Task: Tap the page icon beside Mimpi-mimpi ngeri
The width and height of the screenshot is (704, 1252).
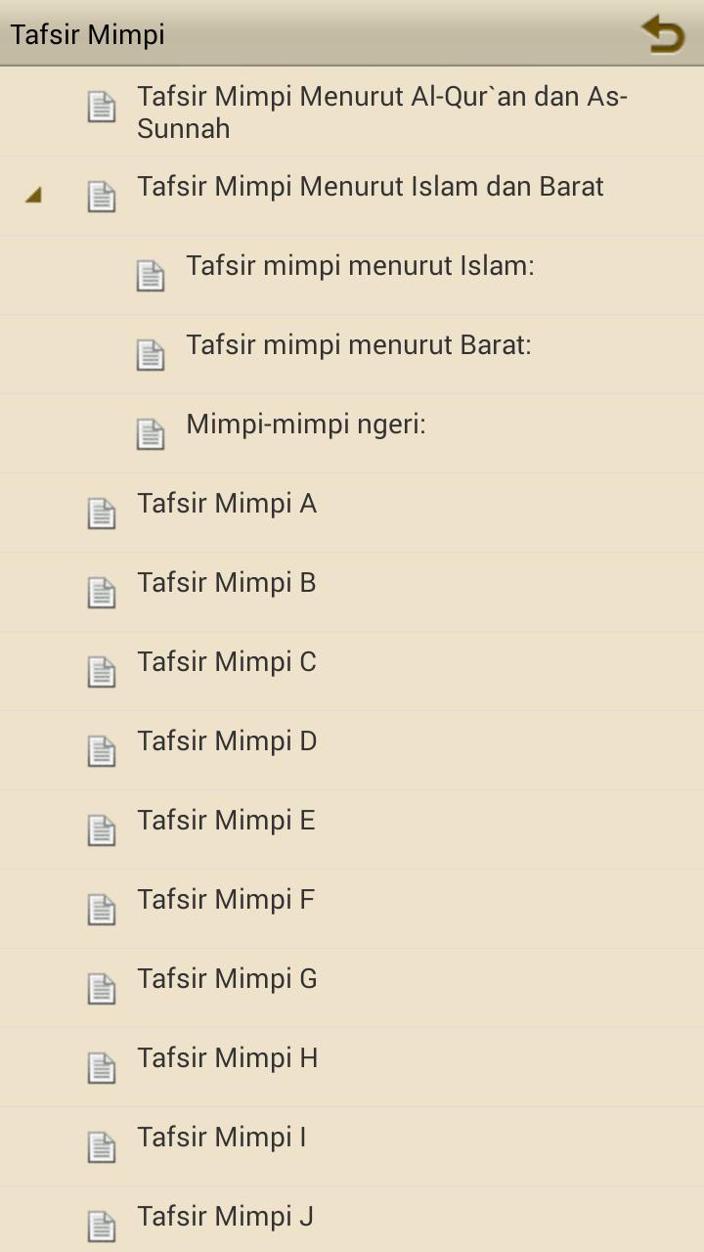Action: (x=150, y=433)
